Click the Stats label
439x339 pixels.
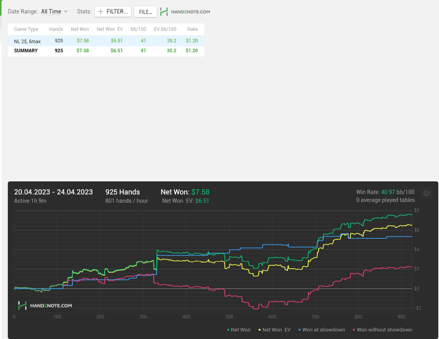coord(84,11)
